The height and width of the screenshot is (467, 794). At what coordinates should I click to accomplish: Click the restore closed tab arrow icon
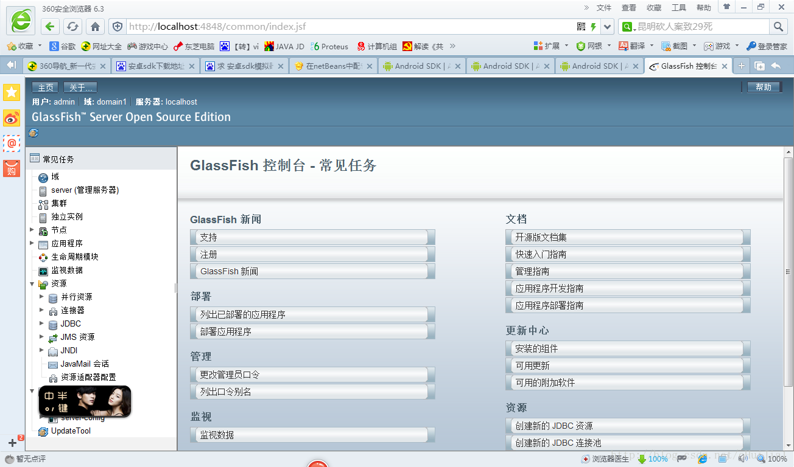coord(776,66)
